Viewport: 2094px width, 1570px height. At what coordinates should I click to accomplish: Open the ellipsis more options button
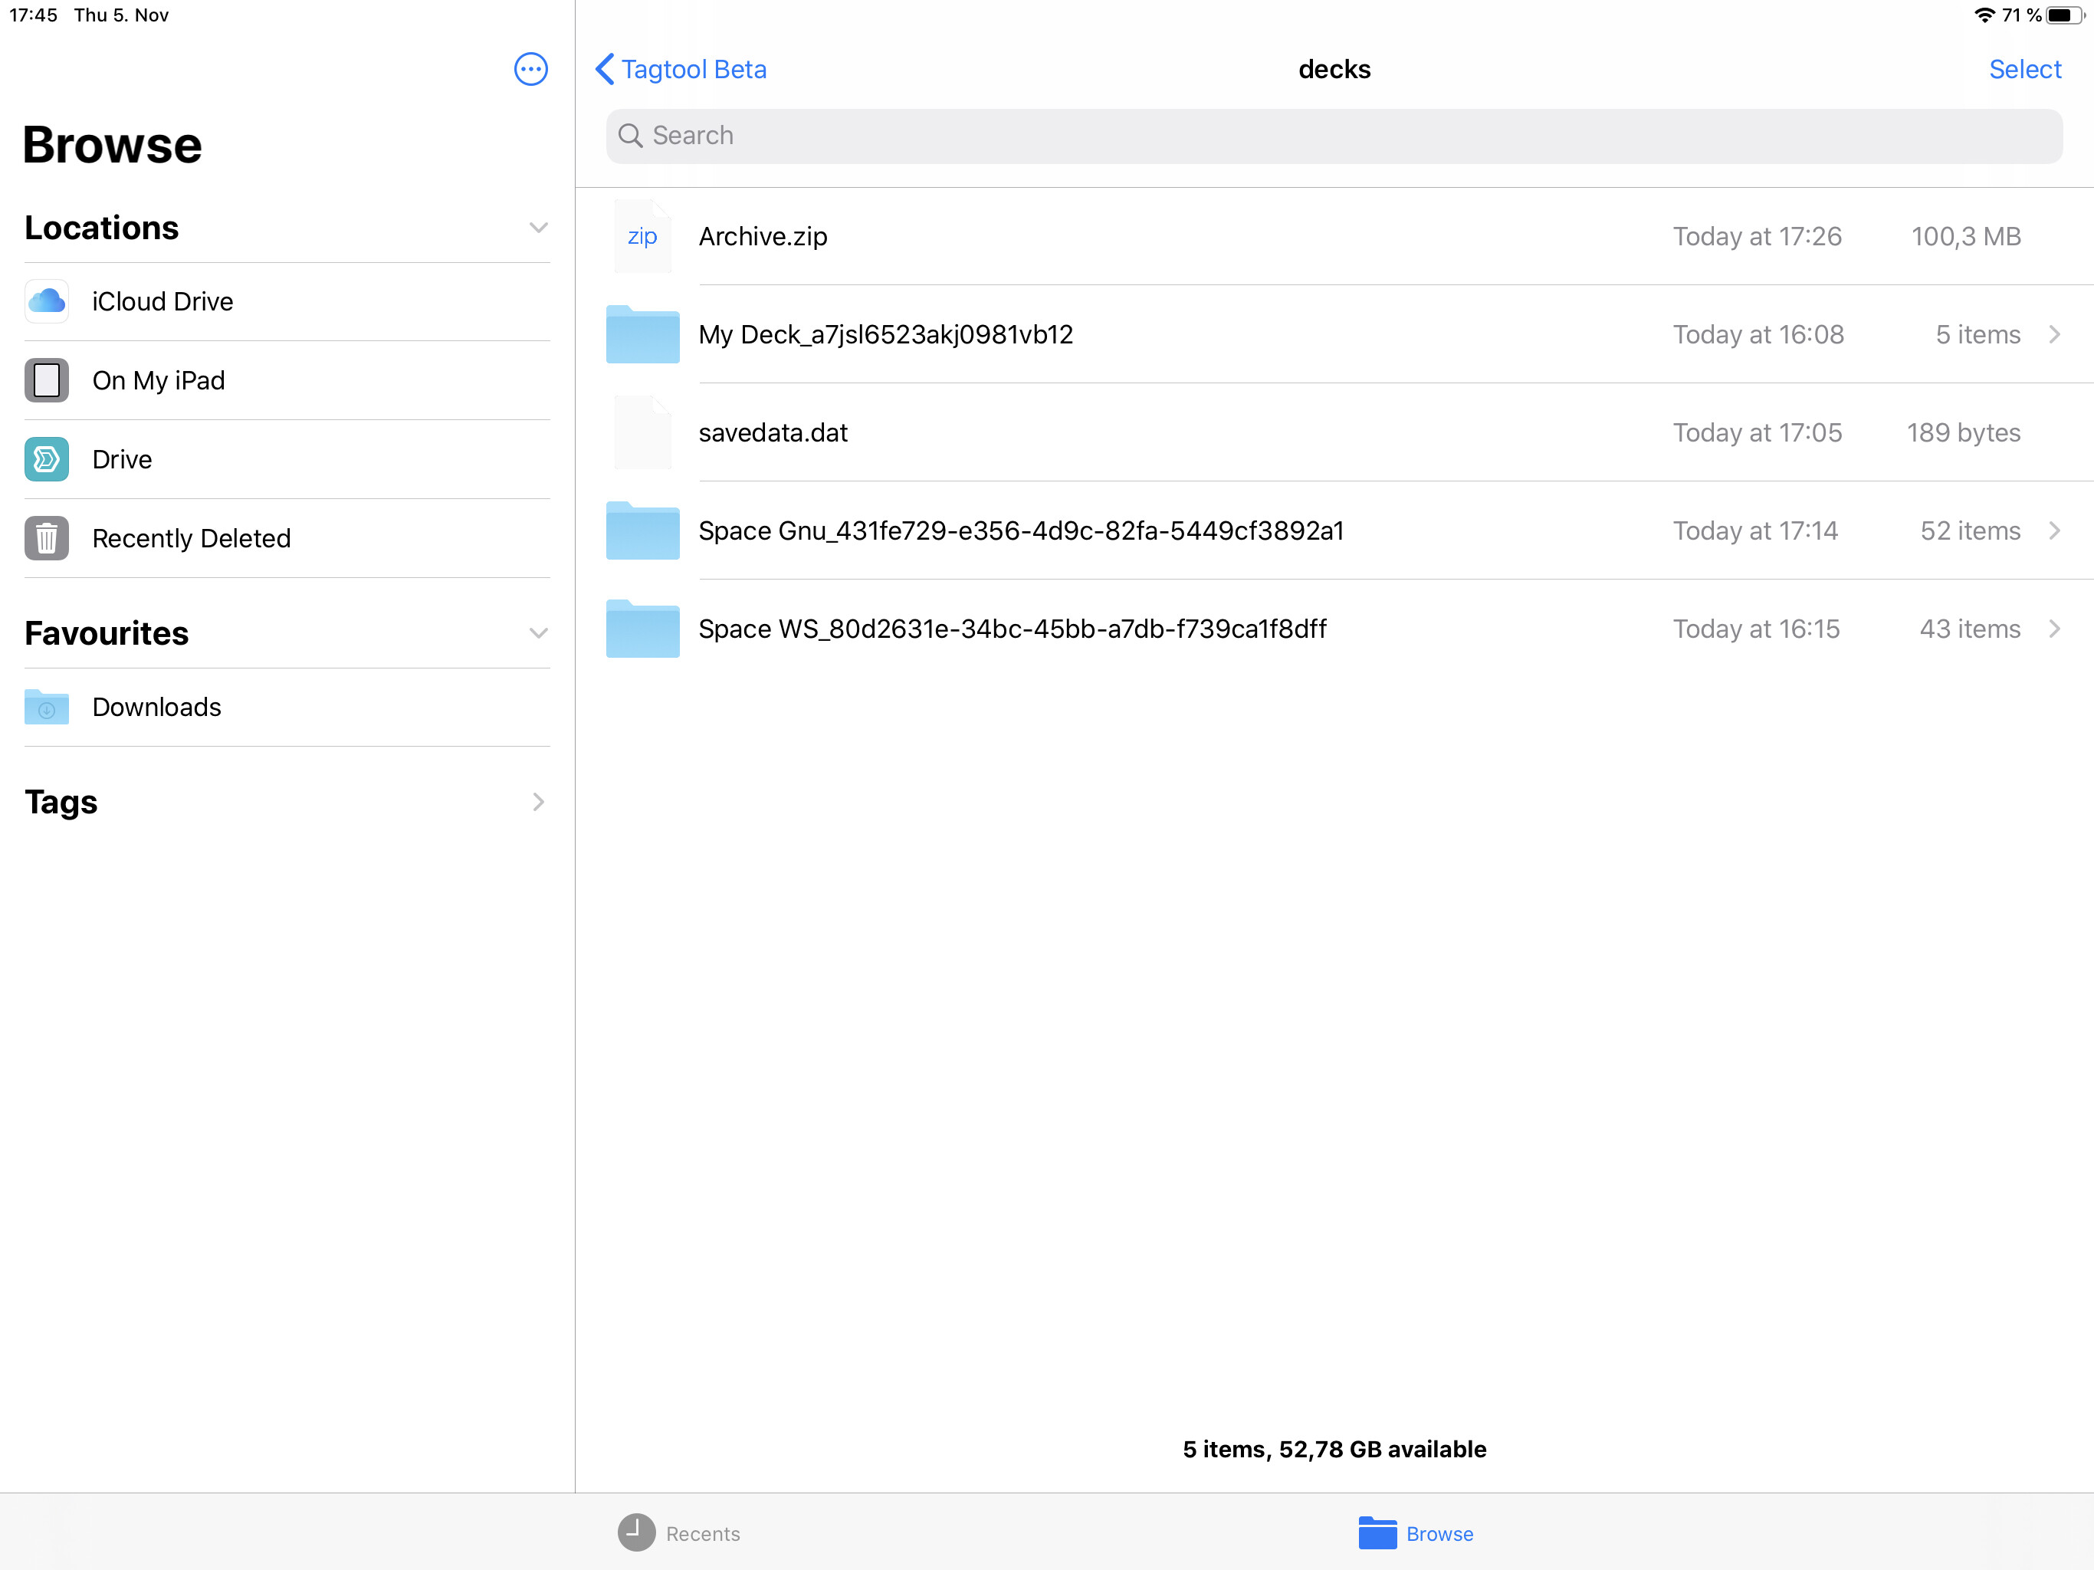pos(530,69)
